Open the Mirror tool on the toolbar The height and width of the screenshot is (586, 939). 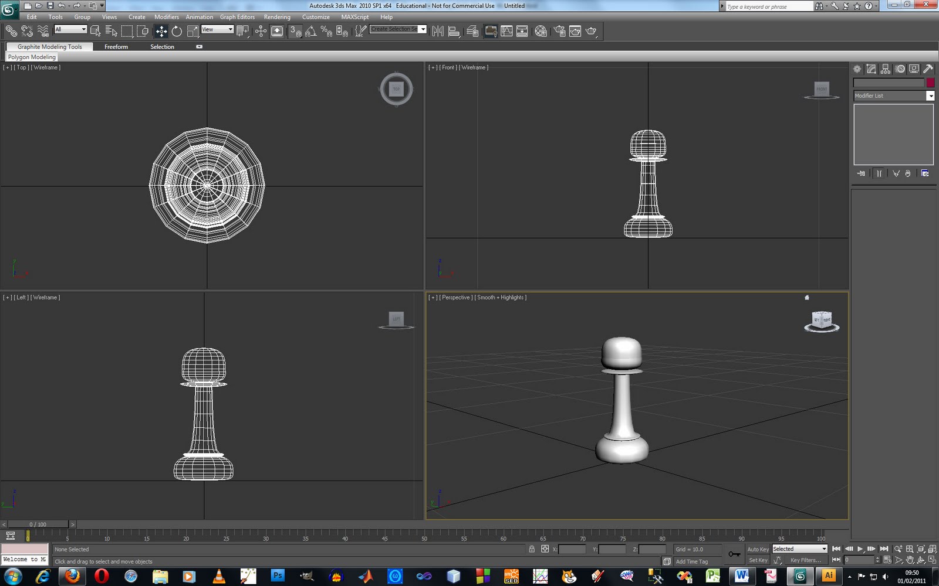tap(437, 30)
